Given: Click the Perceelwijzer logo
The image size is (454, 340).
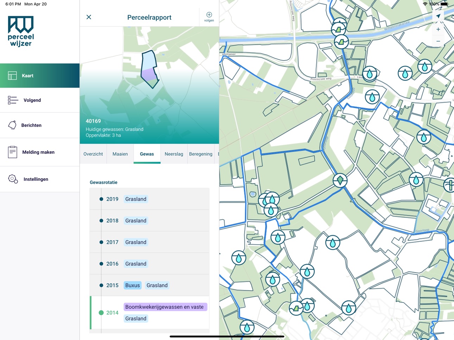Looking at the screenshot, I should point(21,31).
